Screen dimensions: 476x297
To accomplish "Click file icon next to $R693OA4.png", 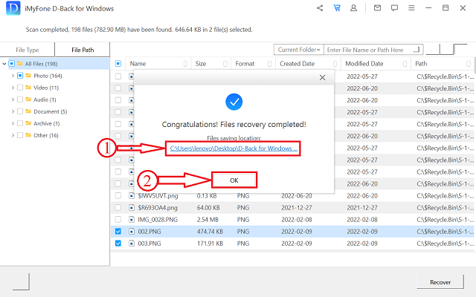I will click(132, 208).
